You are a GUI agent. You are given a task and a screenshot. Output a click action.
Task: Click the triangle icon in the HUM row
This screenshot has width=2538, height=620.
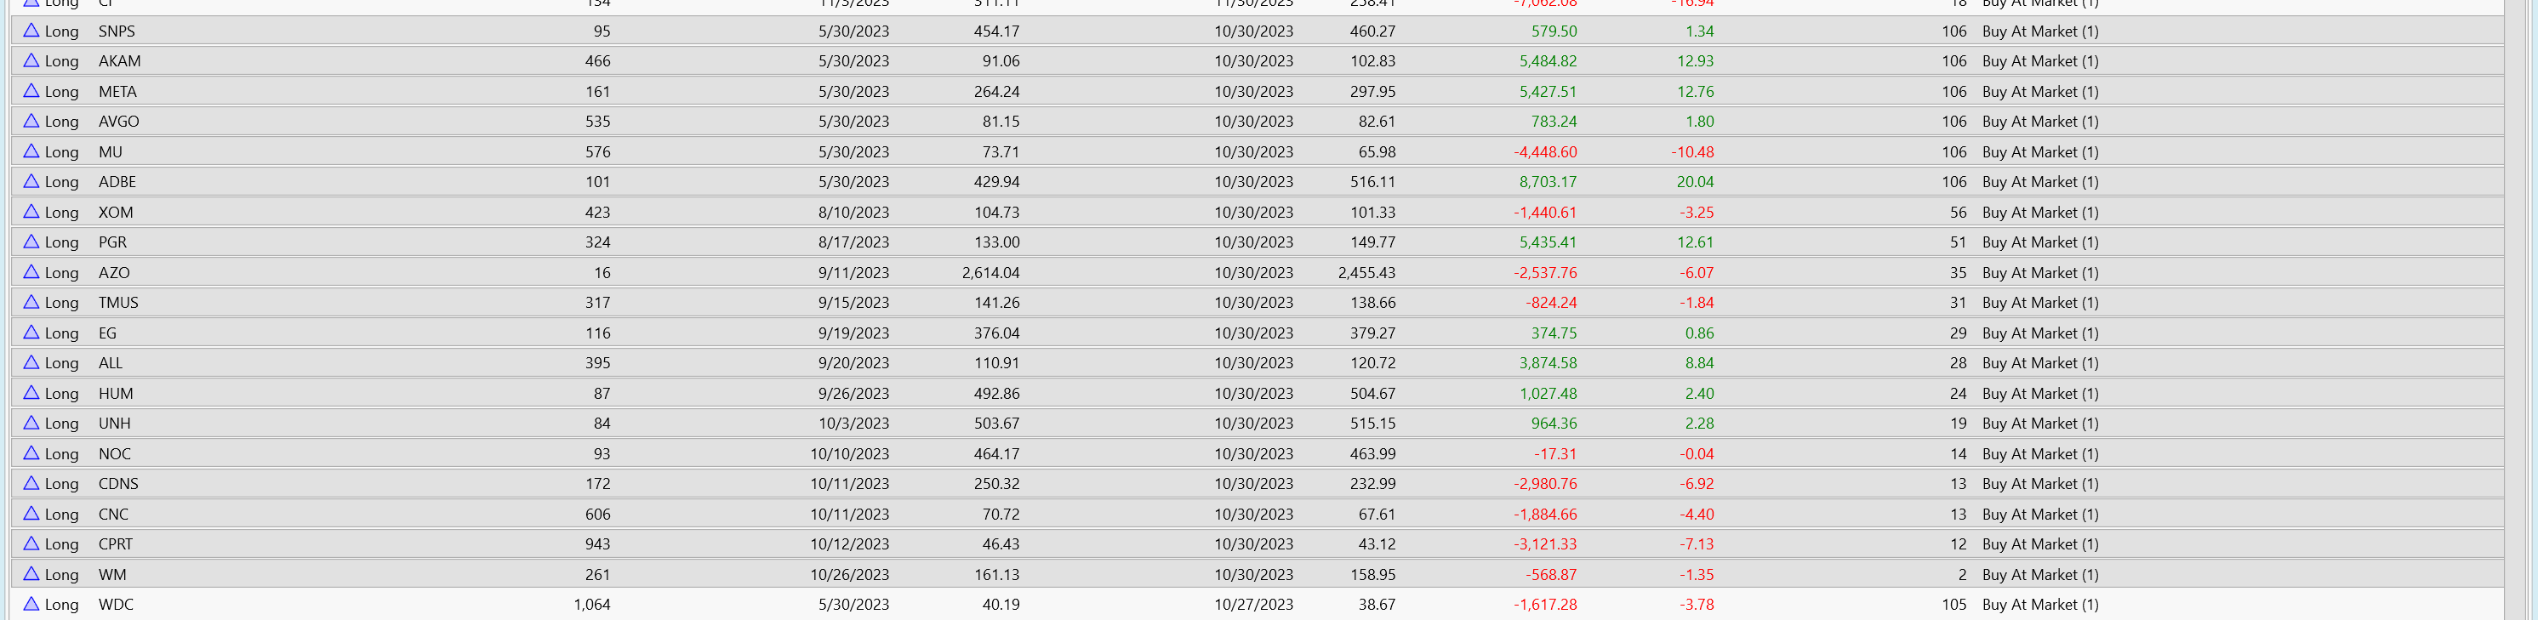(x=31, y=393)
